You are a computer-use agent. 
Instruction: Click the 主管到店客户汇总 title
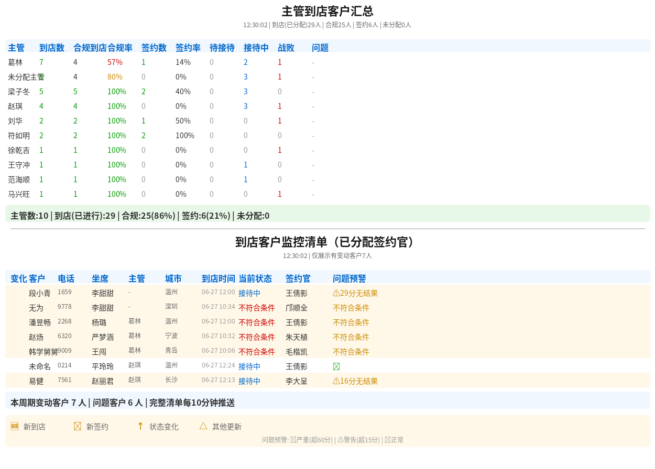tap(327, 12)
